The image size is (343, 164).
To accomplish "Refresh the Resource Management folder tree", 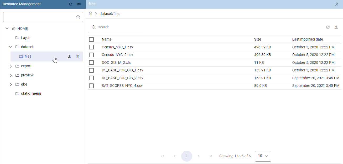I will point(71,4).
